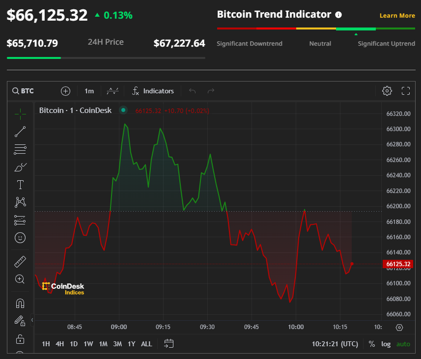The width and height of the screenshot is (421, 359).
Task: Select the crosshair cursor tool
Action: click(20, 114)
